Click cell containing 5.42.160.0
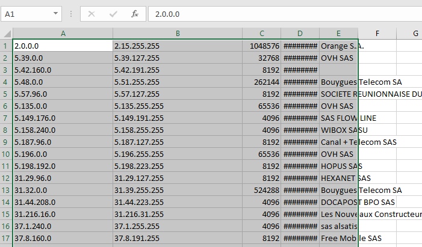422x247 pixels. click(x=63, y=70)
